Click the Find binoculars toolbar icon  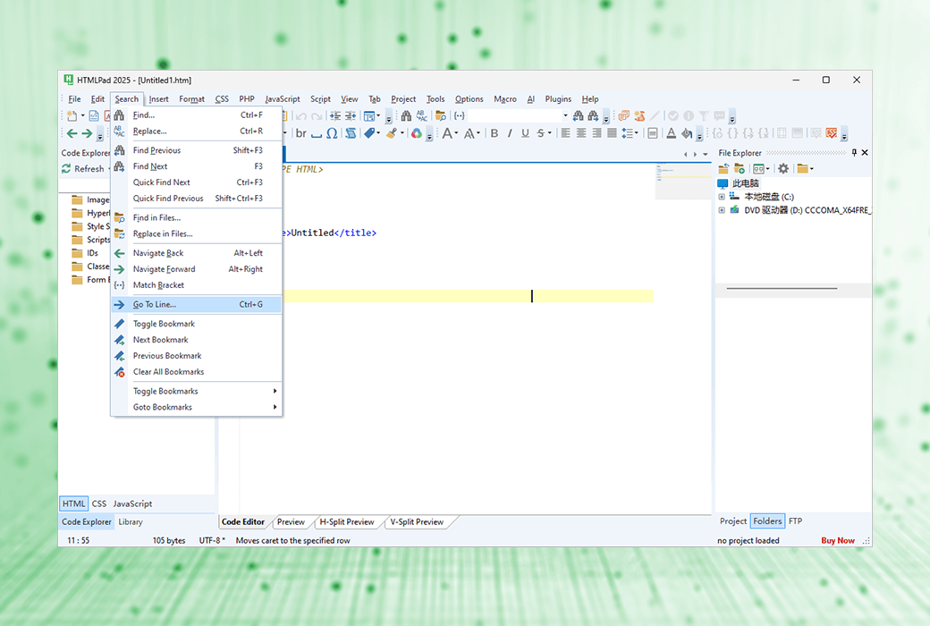(406, 115)
